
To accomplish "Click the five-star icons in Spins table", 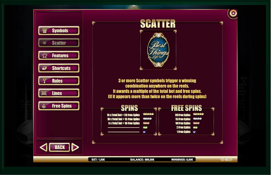I will point(148,114).
